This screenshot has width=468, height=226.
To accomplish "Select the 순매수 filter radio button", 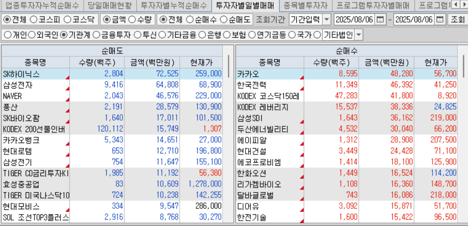I will click(189, 20).
